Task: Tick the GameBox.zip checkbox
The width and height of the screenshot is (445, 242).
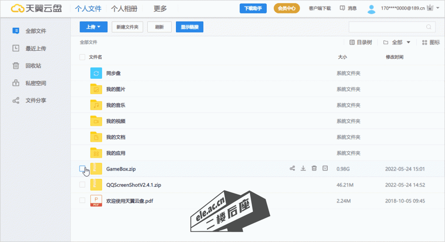Action: coord(83,169)
